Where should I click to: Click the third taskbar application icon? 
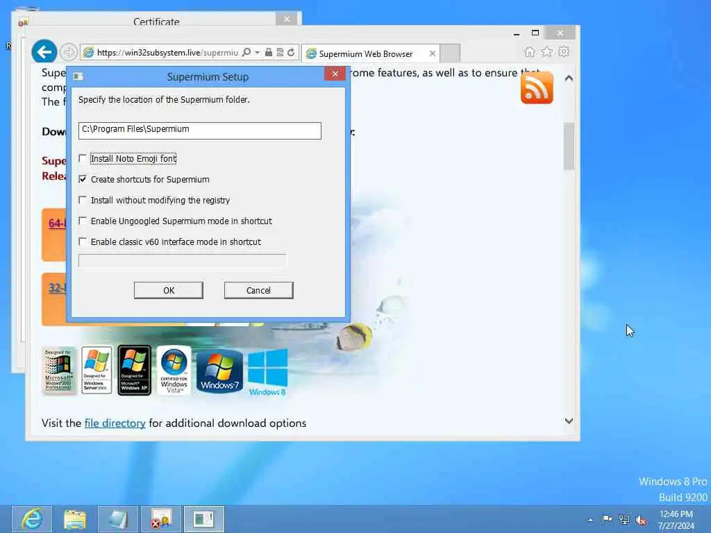(118, 519)
